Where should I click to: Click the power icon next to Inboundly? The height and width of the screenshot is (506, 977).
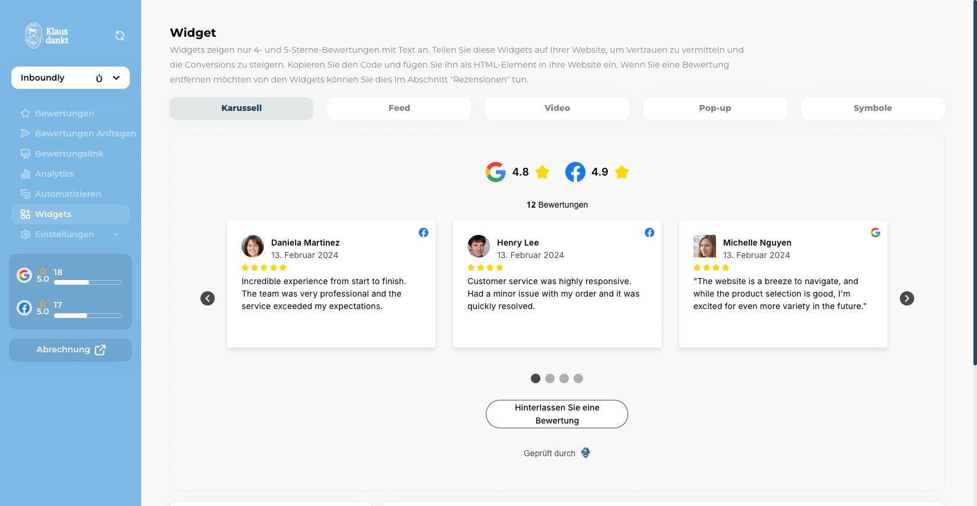click(x=99, y=78)
